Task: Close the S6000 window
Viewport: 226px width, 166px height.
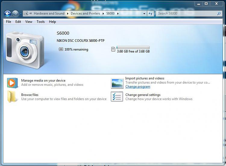Action: tap(216, 4)
